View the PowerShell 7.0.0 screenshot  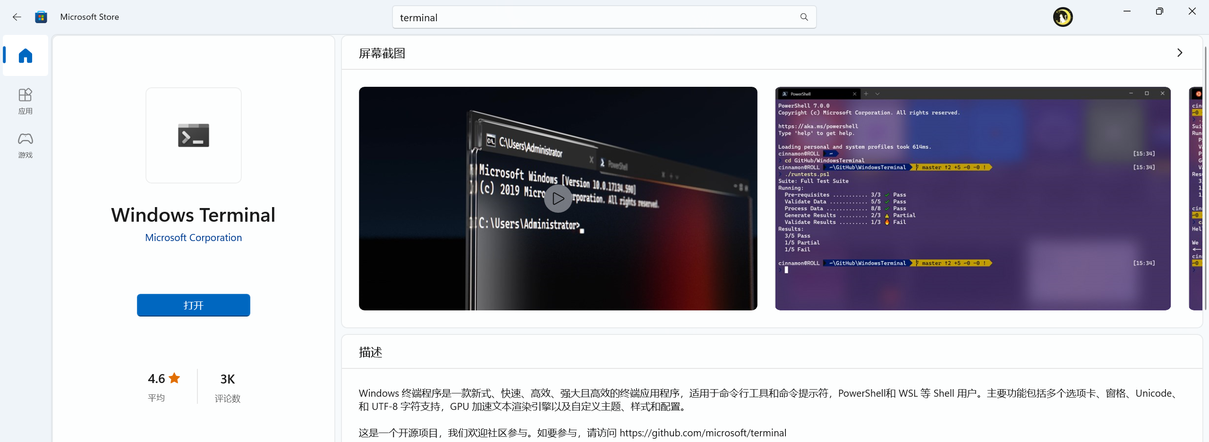point(973,198)
